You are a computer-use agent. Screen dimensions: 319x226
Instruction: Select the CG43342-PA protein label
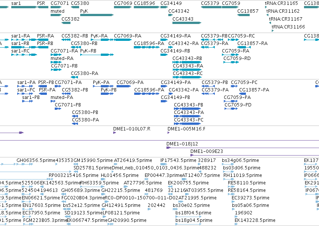(184, 90)
